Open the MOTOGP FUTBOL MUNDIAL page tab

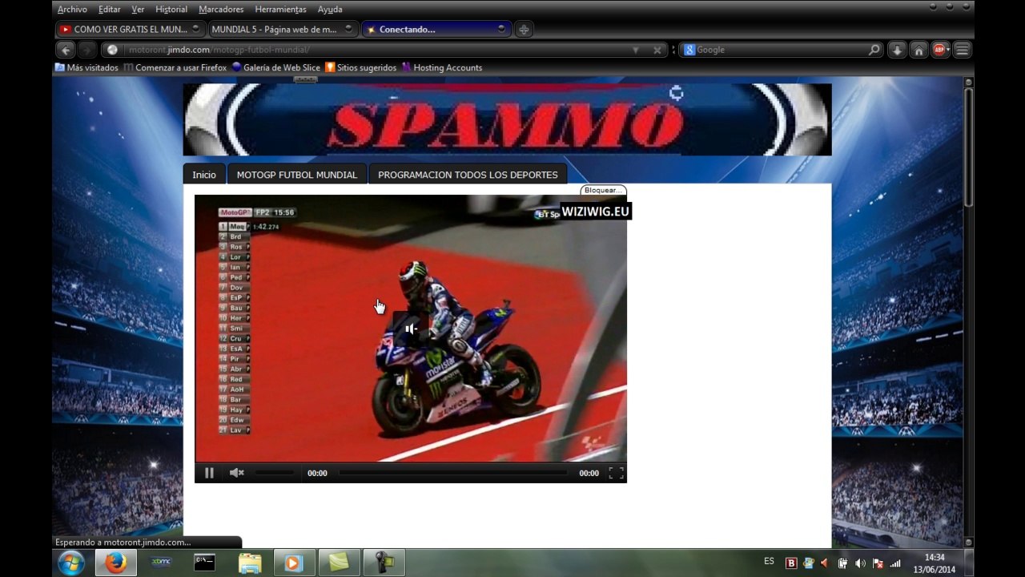297,175
